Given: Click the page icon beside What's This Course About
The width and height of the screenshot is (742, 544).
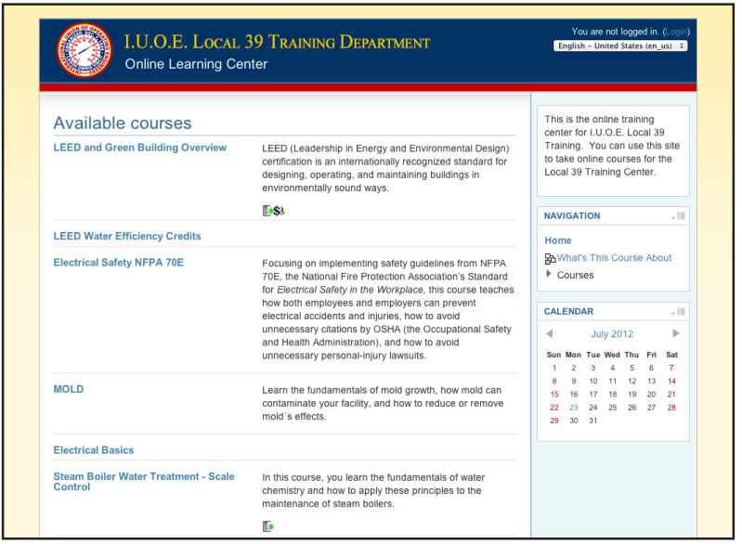Looking at the screenshot, I should click(550, 259).
